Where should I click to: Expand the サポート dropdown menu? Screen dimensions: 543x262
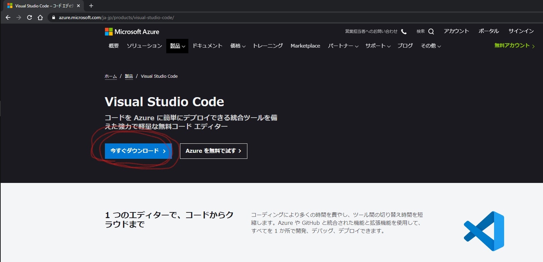click(378, 46)
